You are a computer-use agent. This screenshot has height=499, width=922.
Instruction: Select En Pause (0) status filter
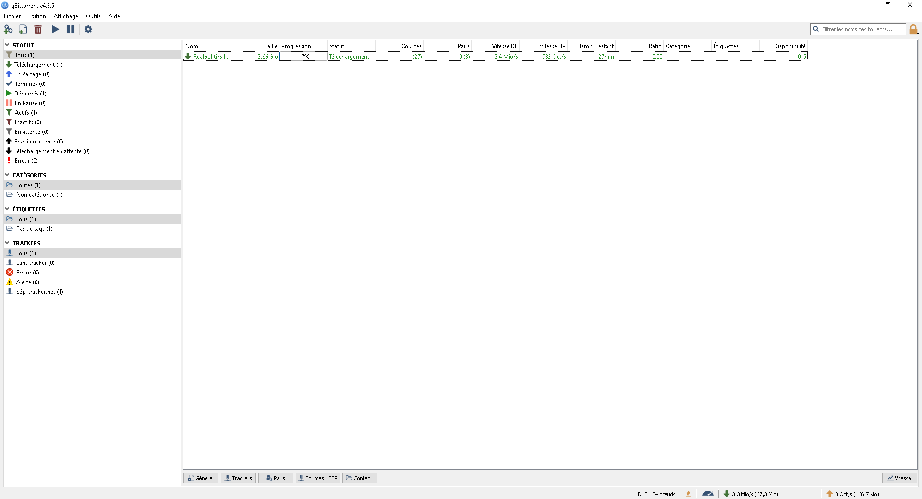[x=92, y=103]
